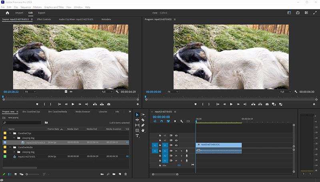Select the Razor tool

143,120
